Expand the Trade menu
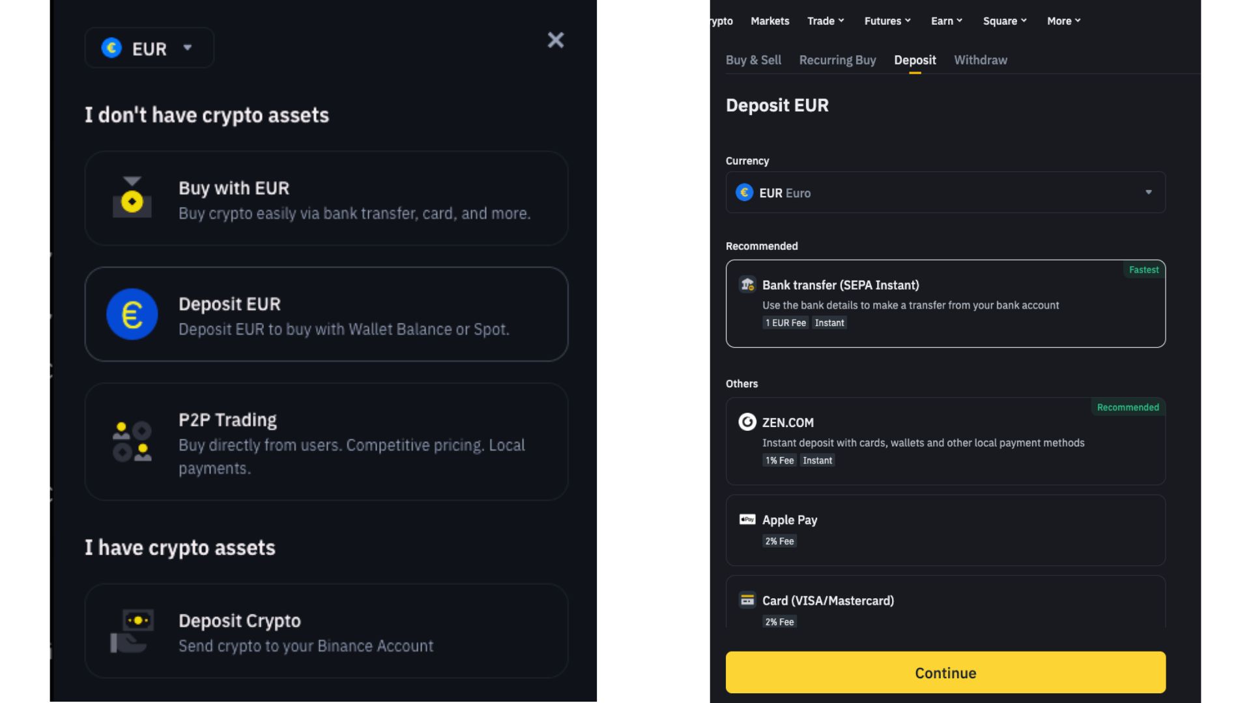Image resolution: width=1251 pixels, height=703 pixels. 826,21
